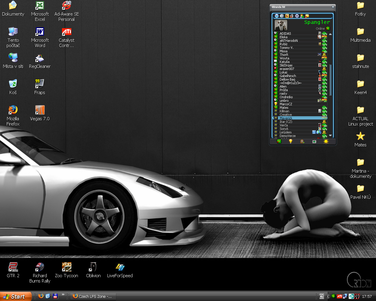The width and height of the screenshot is (376, 301).
Task: Select the Místa v síti icon
Action: 13,61
